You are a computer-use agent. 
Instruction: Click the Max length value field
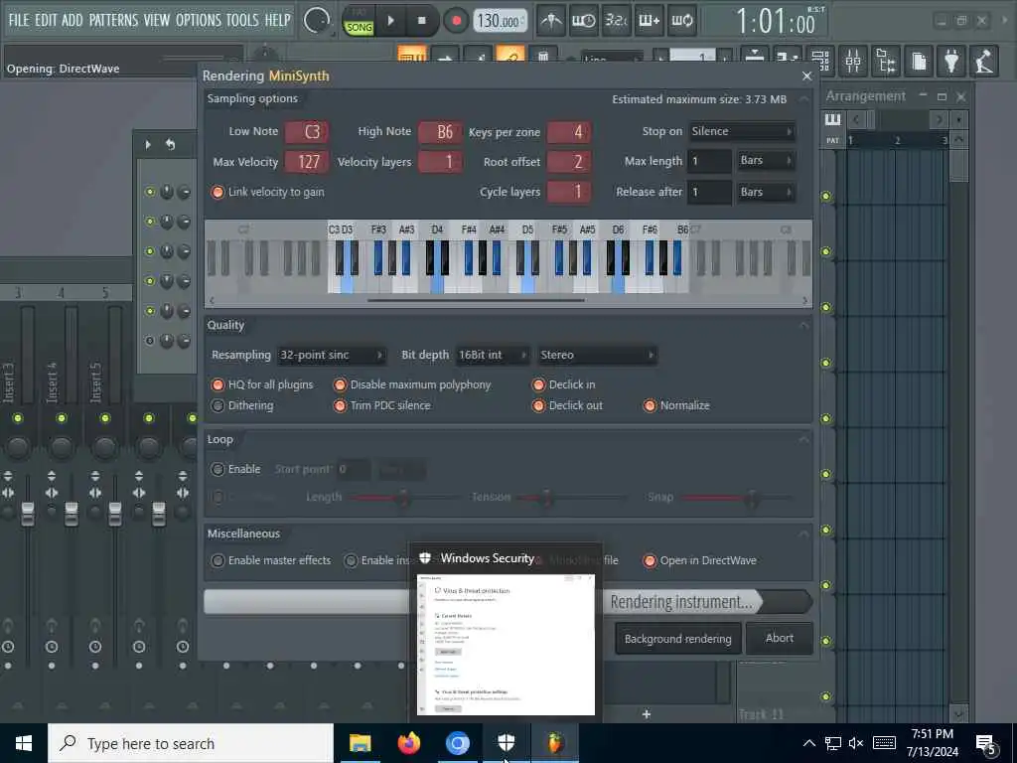(x=709, y=160)
